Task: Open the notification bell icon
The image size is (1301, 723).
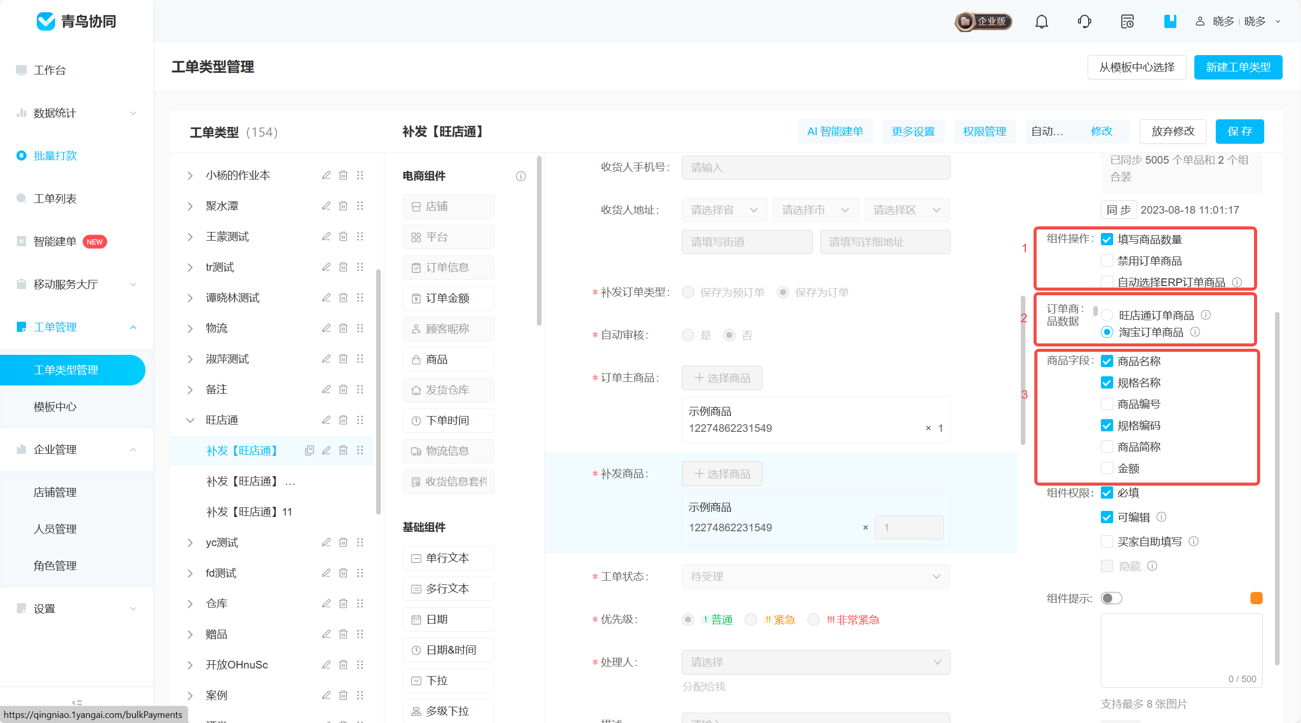Action: (x=1041, y=21)
